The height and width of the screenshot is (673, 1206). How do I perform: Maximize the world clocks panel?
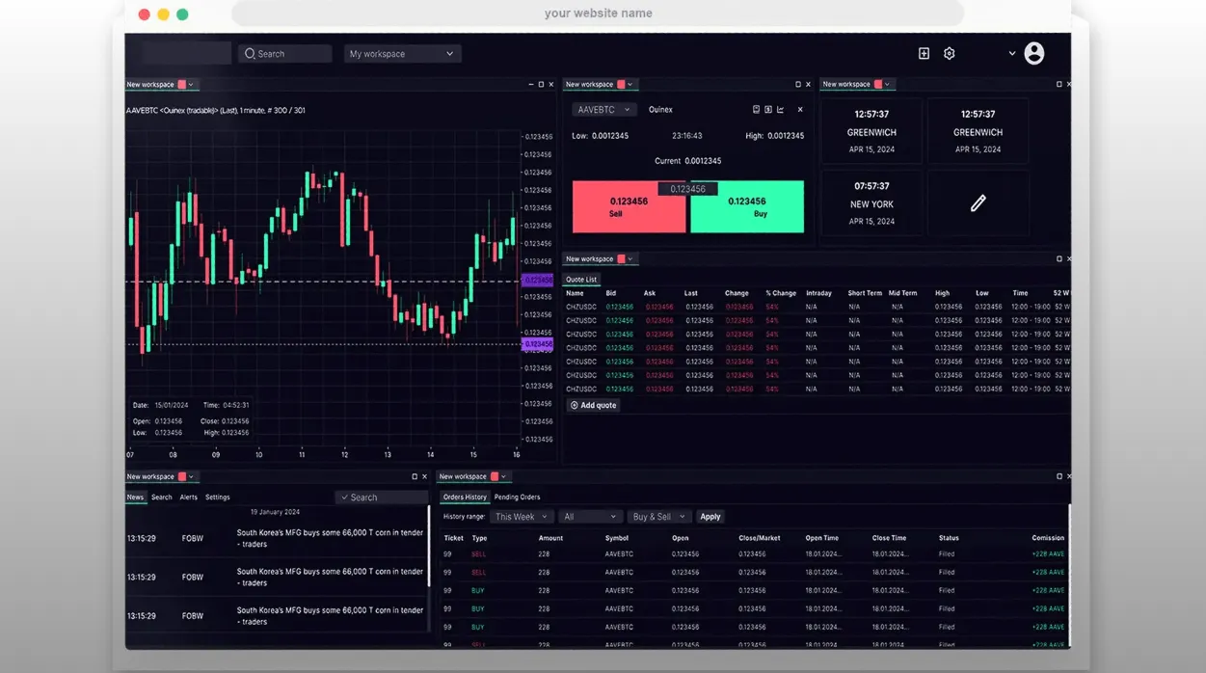pos(1059,85)
